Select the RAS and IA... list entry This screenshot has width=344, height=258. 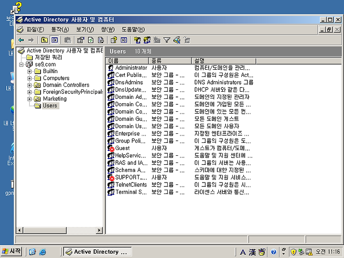(131, 163)
